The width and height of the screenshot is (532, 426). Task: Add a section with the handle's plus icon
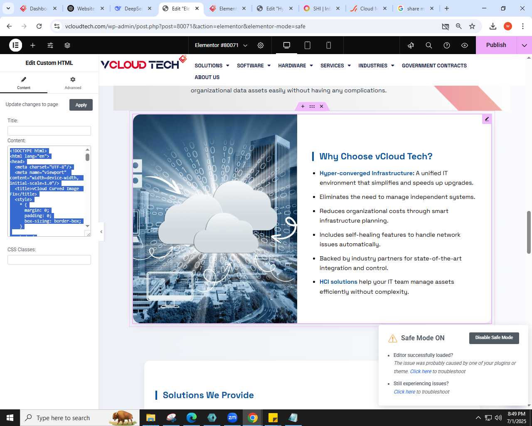click(x=303, y=106)
